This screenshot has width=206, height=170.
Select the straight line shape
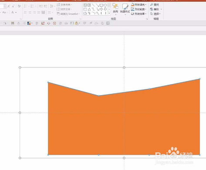click(x=93, y=5)
